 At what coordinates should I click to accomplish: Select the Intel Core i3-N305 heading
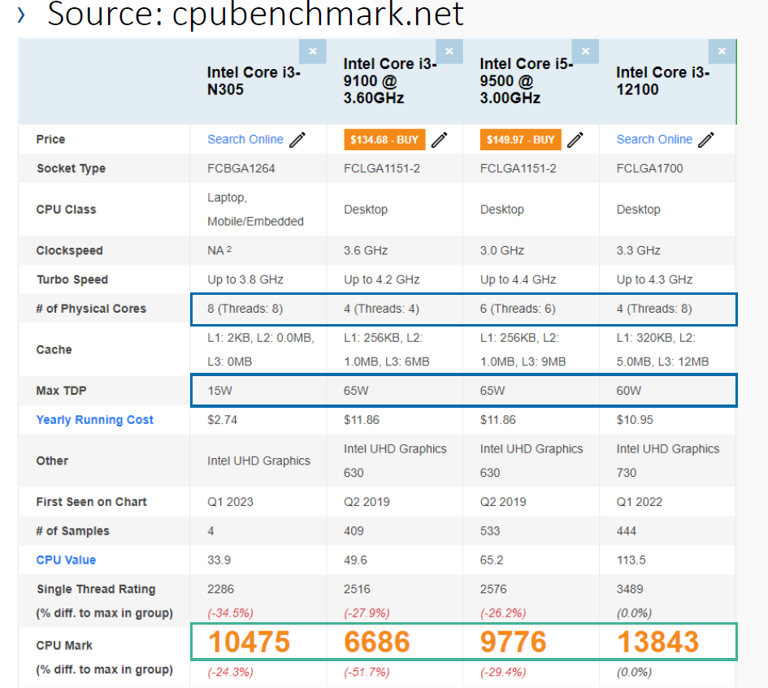click(254, 80)
